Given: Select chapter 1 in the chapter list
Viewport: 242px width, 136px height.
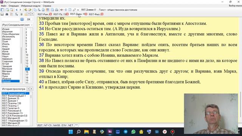Looking at the screenshot, I should point(26,29).
